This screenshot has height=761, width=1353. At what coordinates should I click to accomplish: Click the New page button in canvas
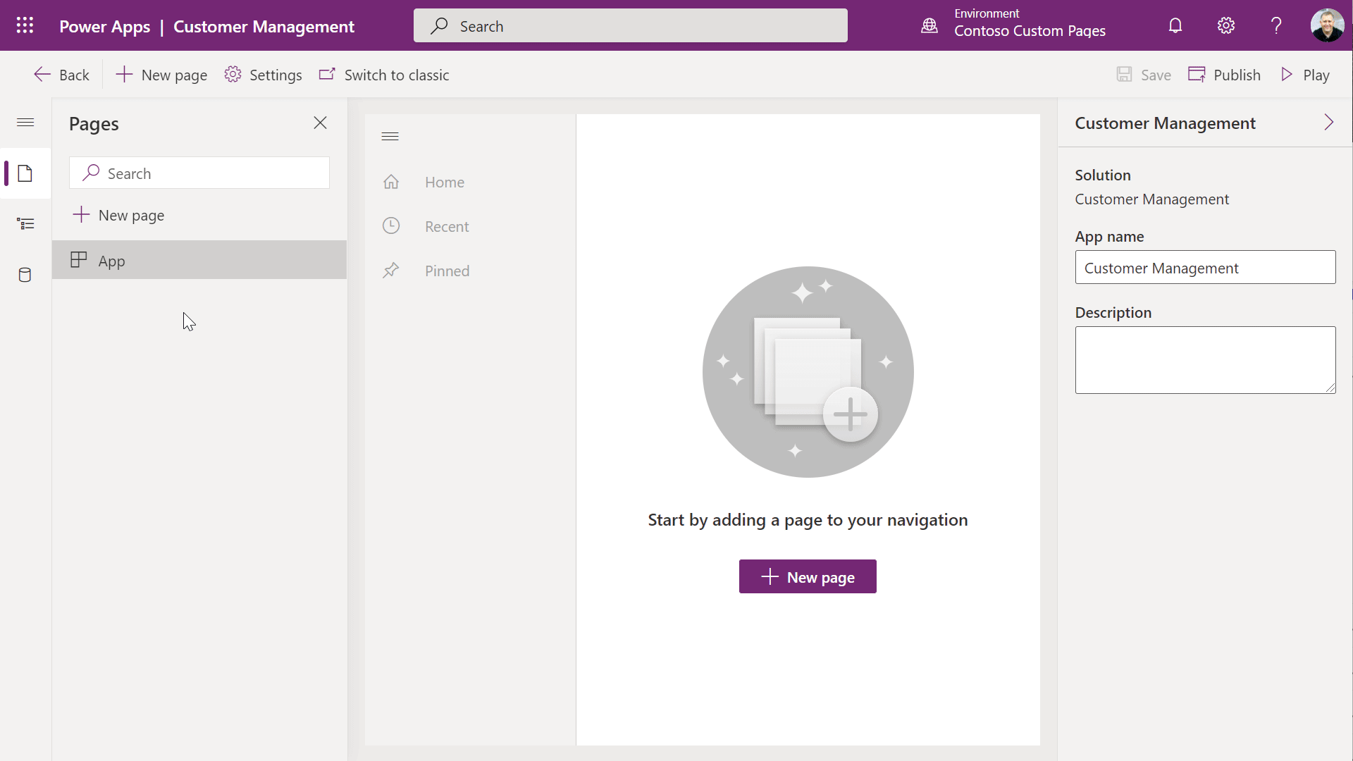[x=808, y=576]
